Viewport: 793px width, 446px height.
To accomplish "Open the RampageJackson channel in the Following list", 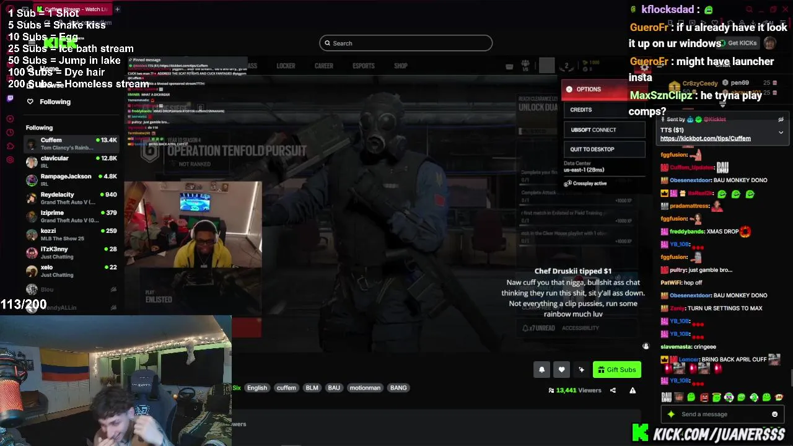I will [72, 180].
